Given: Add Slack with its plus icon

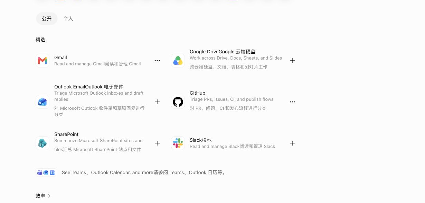Looking at the screenshot, I should click(293, 143).
